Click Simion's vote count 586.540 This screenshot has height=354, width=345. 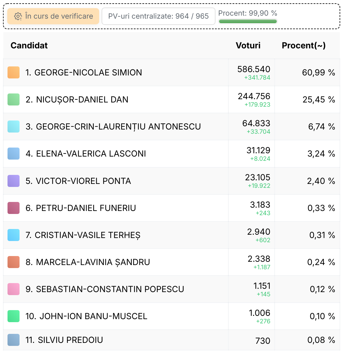[x=254, y=69]
